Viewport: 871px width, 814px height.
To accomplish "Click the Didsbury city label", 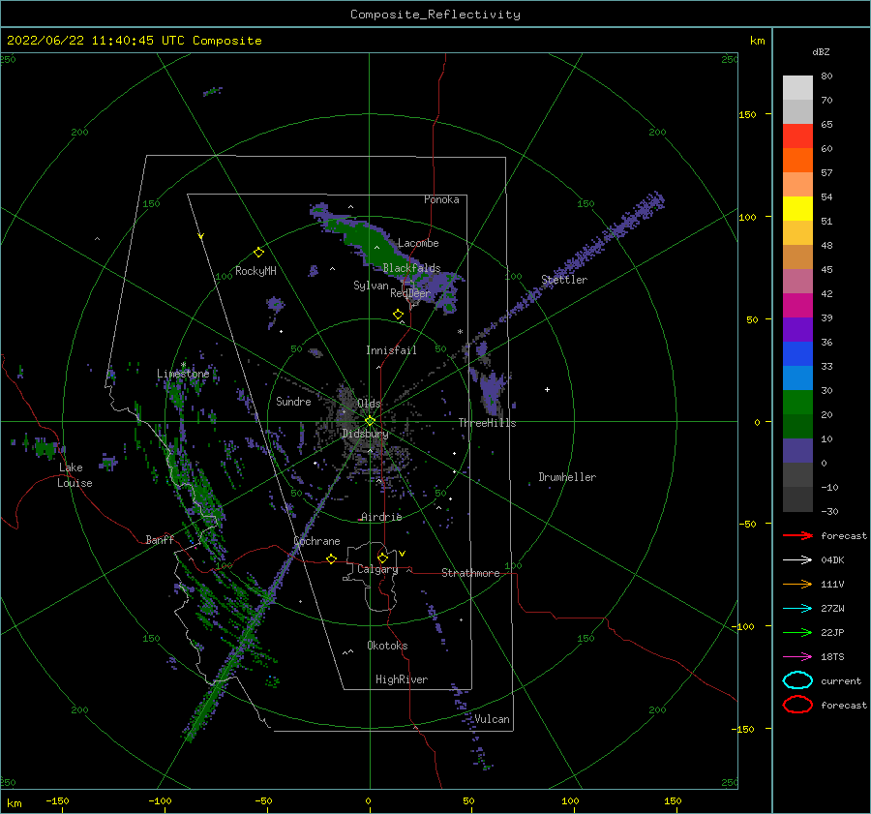I will [365, 434].
